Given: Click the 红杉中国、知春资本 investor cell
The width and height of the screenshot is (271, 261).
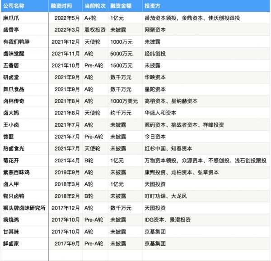Looking at the screenshot, I should click(x=168, y=148).
